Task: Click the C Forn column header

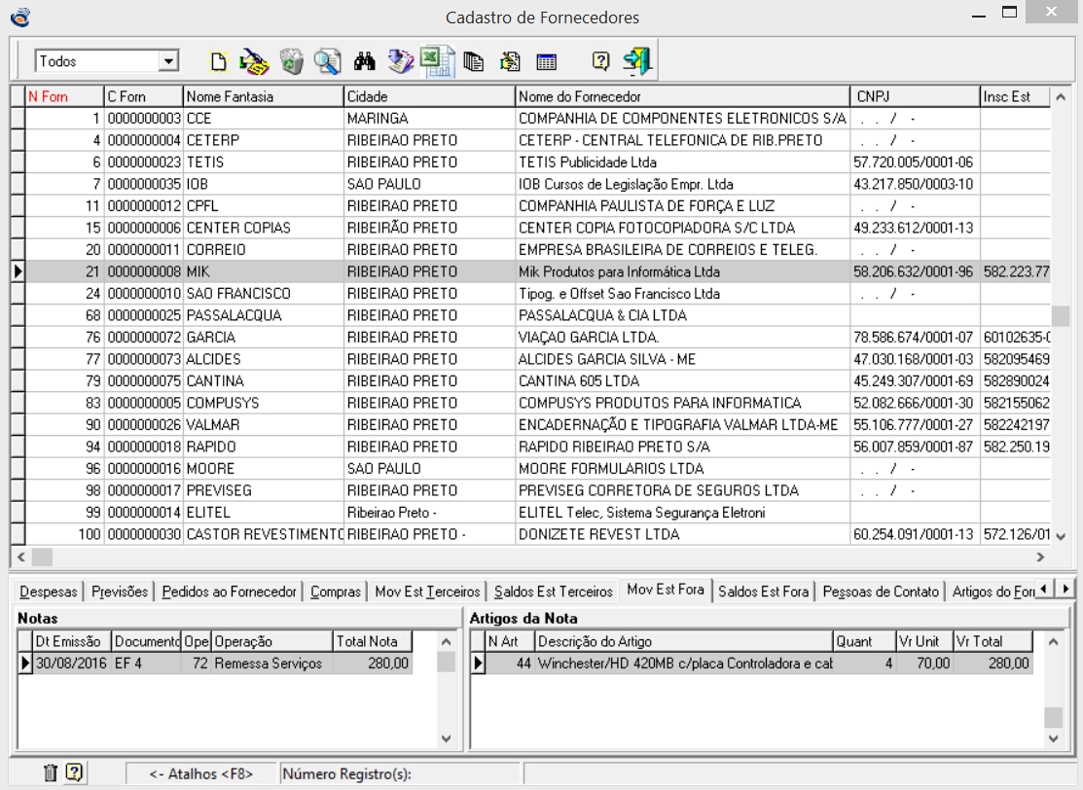Action: [143, 96]
